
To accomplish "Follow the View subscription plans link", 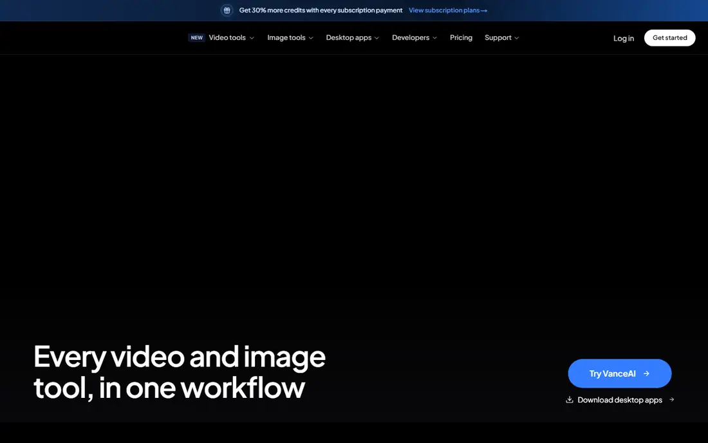I will coord(448,10).
